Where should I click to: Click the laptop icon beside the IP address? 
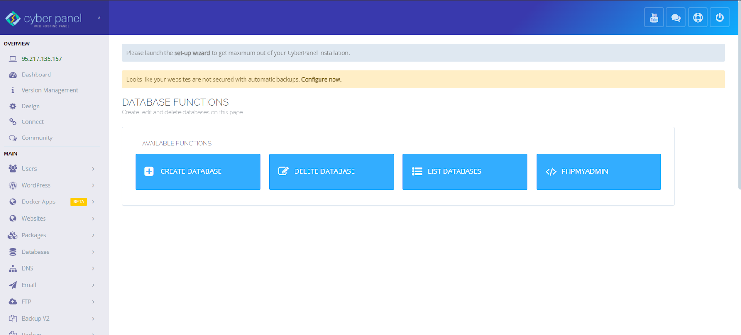click(x=13, y=59)
